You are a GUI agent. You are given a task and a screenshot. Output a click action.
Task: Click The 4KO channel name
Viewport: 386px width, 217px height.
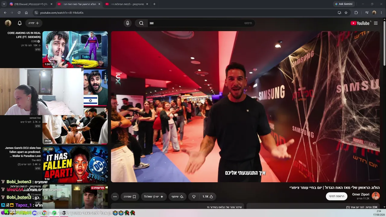pos(36,160)
